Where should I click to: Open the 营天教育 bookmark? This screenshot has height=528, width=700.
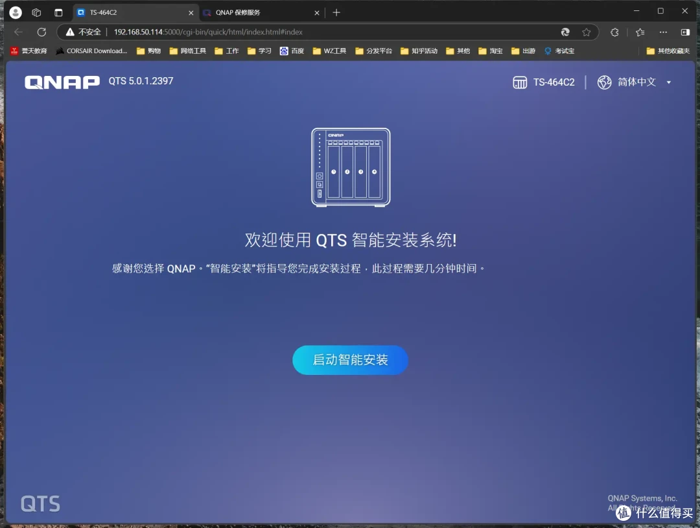click(29, 51)
